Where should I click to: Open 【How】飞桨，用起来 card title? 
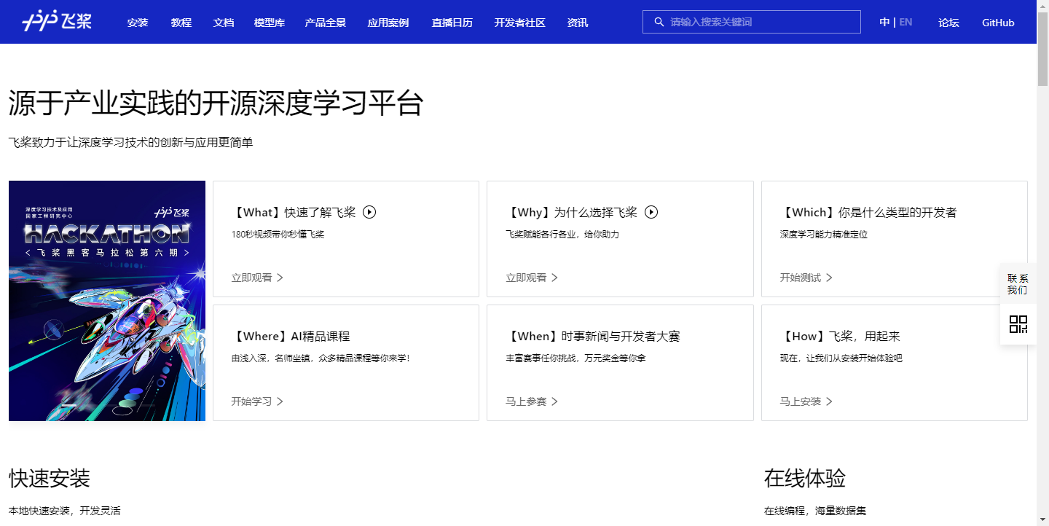point(840,337)
